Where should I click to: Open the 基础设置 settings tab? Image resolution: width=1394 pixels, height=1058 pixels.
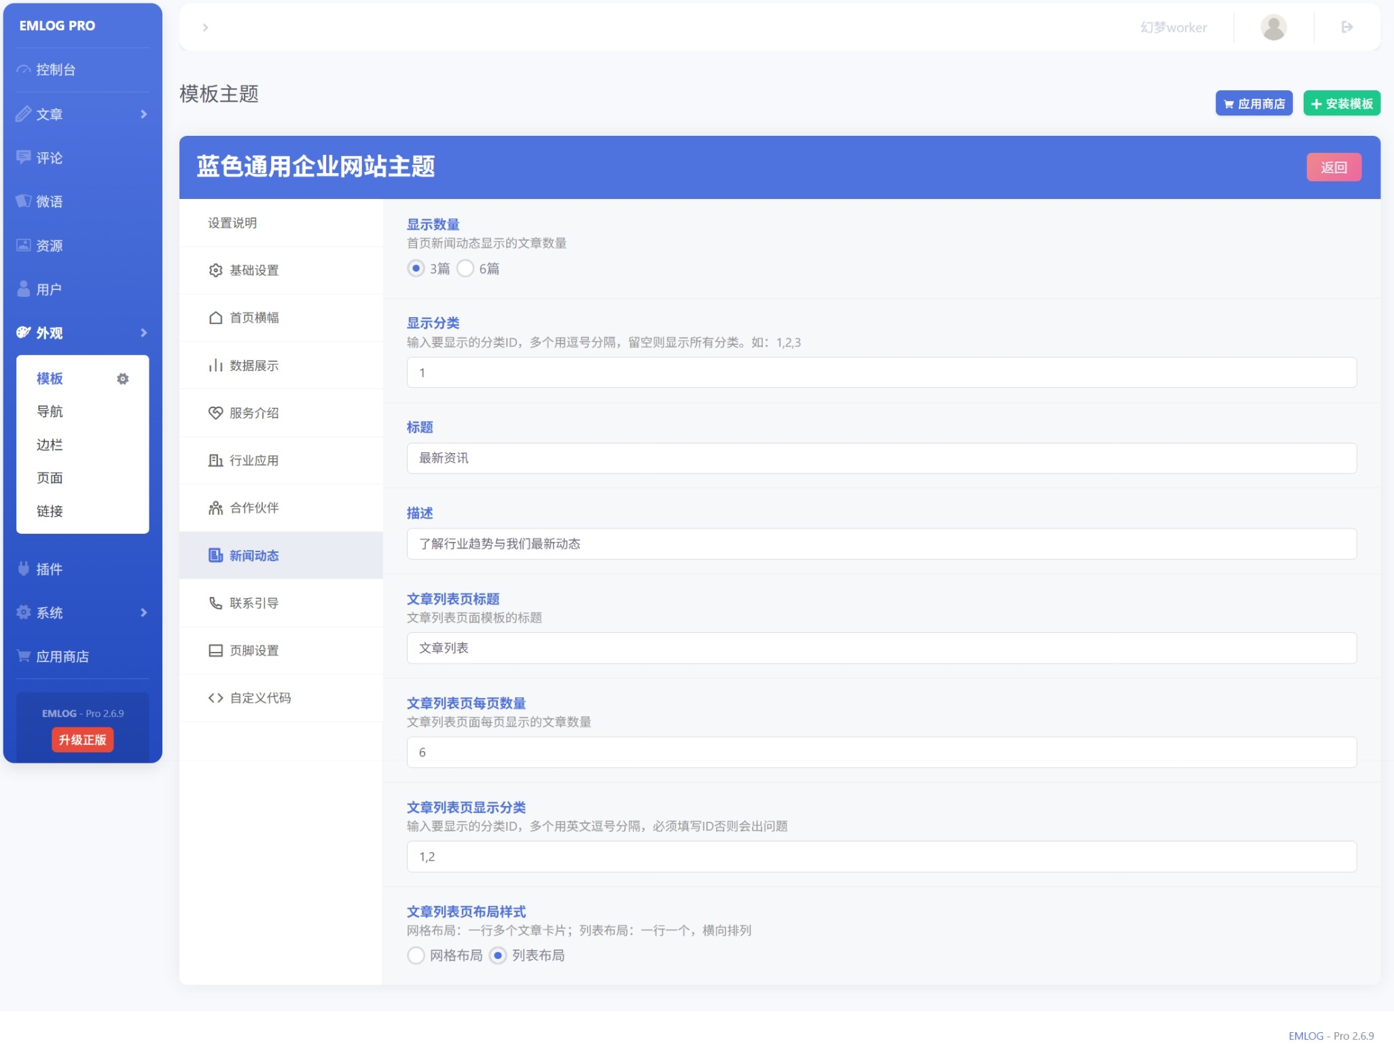click(253, 270)
